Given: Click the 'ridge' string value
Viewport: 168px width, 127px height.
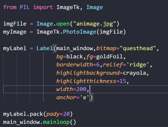Looking at the screenshot, I should pos(138,65).
